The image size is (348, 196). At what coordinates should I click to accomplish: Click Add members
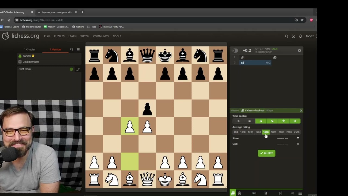coord(49,62)
